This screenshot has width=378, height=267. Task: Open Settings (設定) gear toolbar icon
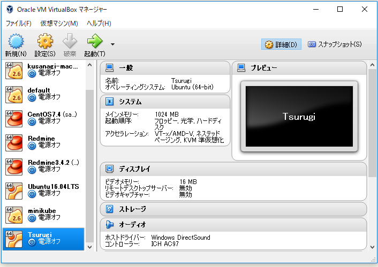coord(45,41)
